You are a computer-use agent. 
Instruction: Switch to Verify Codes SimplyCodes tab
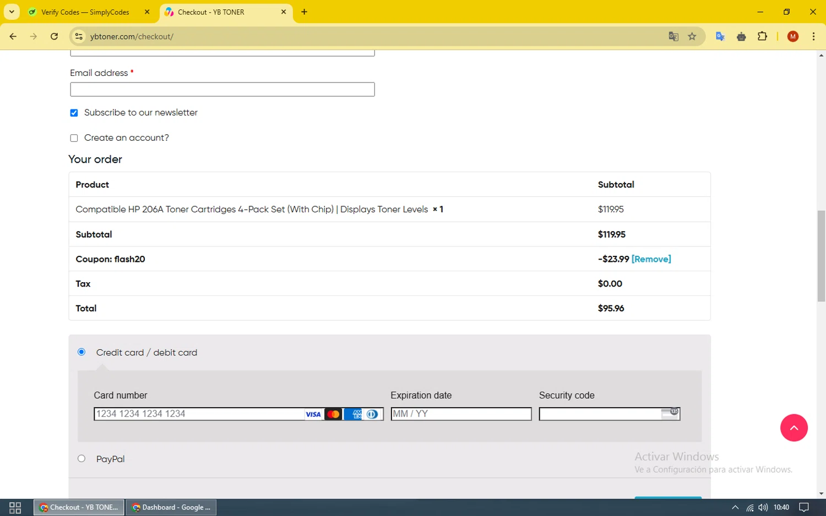85,12
